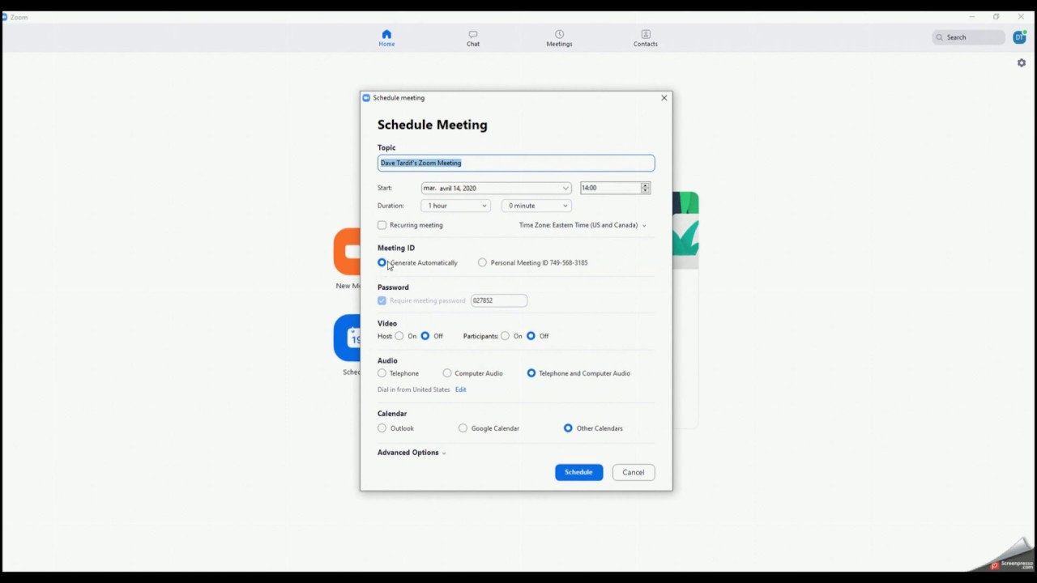Increase start time with the stepper up arrow

[645, 185]
